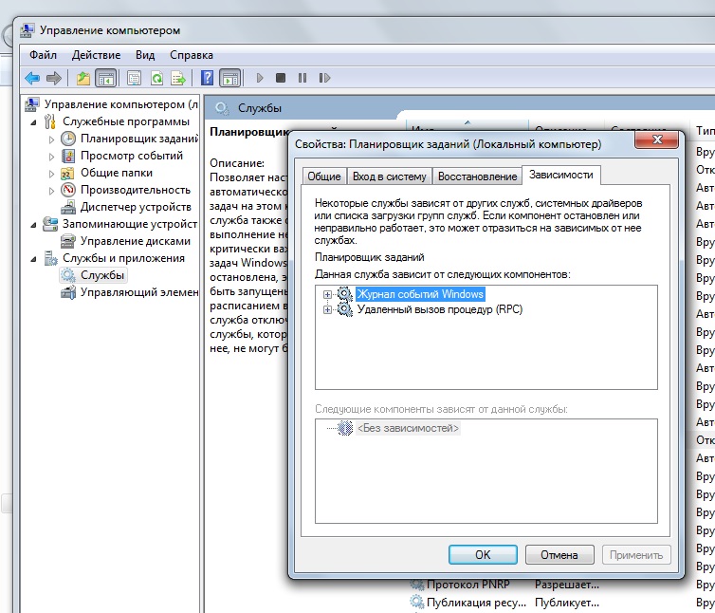Click the Производительность icon in tree
This screenshot has width=715, height=613.
point(68,190)
